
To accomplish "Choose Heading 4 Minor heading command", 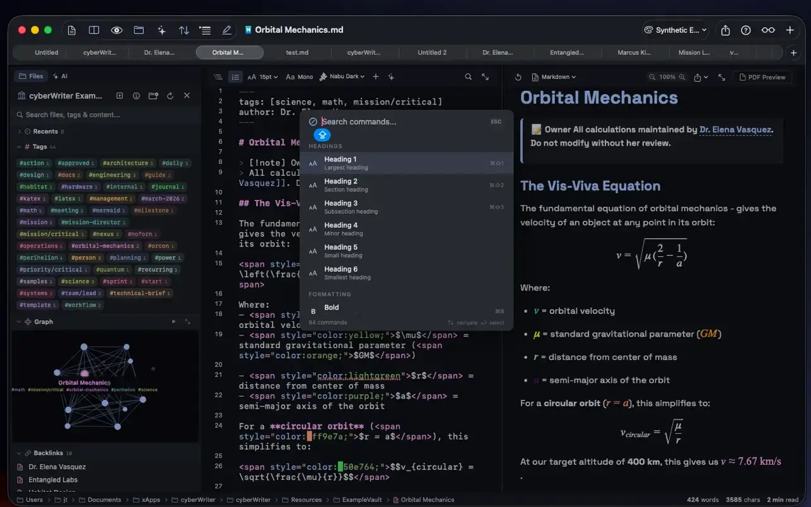I will click(x=406, y=229).
